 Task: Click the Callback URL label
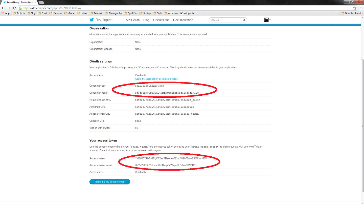[x=97, y=121]
